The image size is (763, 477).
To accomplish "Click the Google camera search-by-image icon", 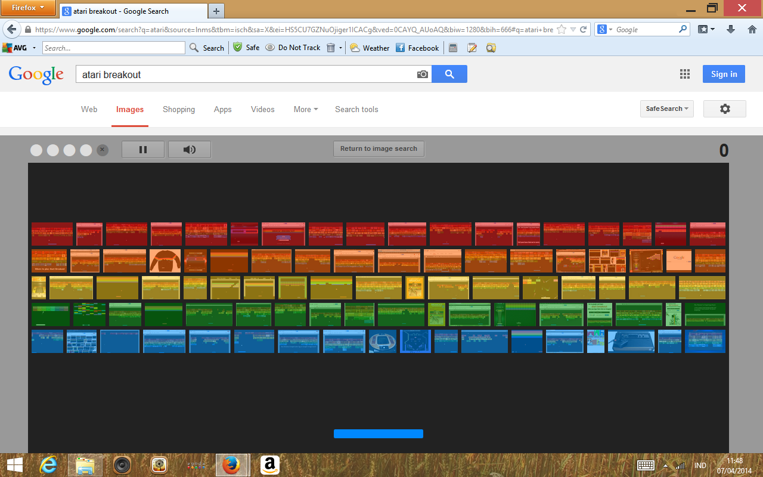I will [x=423, y=75].
